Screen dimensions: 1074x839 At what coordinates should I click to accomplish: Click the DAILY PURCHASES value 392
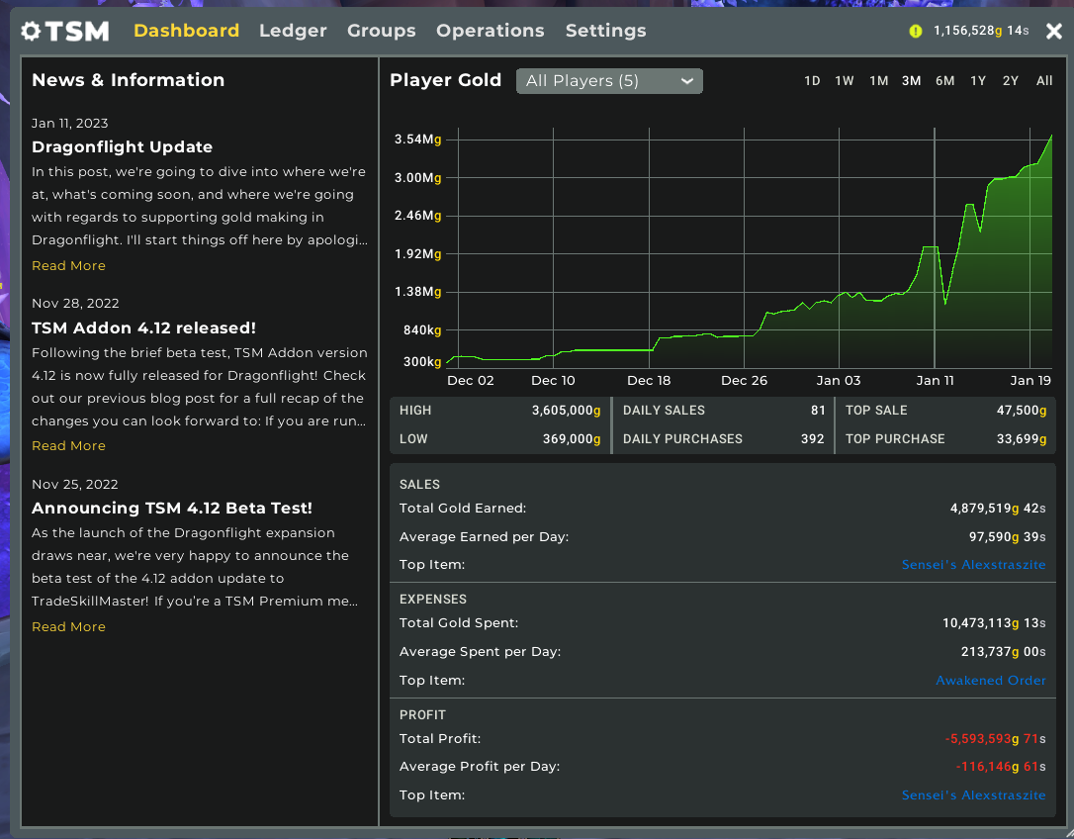(x=812, y=439)
